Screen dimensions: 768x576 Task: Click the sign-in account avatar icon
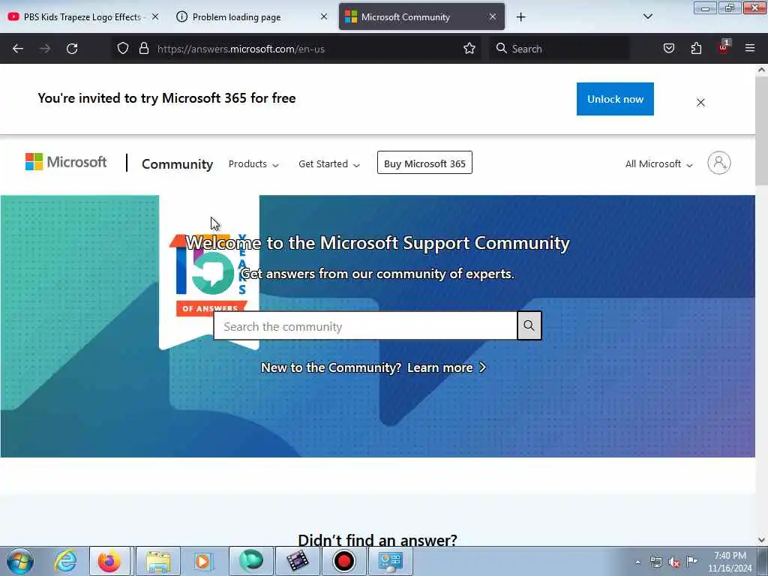(x=718, y=163)
